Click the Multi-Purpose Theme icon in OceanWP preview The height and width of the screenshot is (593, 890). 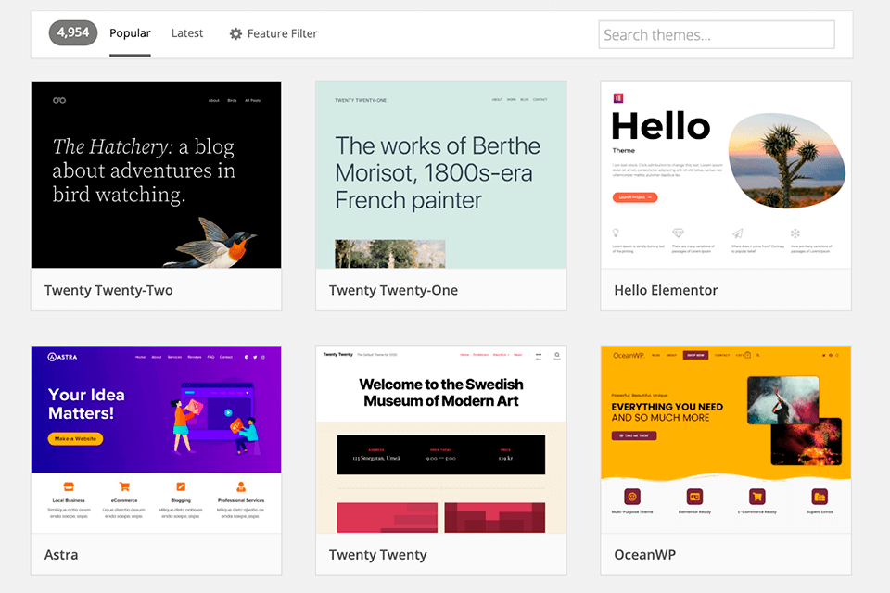click(632, 497)
